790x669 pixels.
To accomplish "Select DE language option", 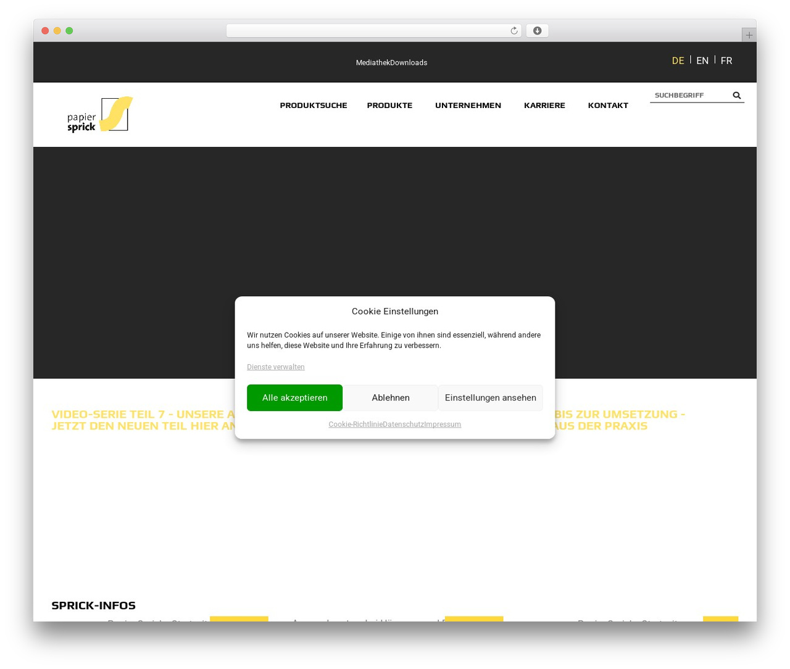I will pos(678,60).
